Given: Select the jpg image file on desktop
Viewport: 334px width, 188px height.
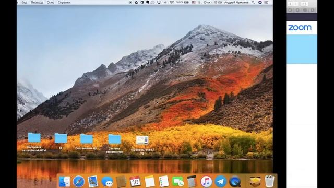Looking at the screenshot, I should (142, 145).
